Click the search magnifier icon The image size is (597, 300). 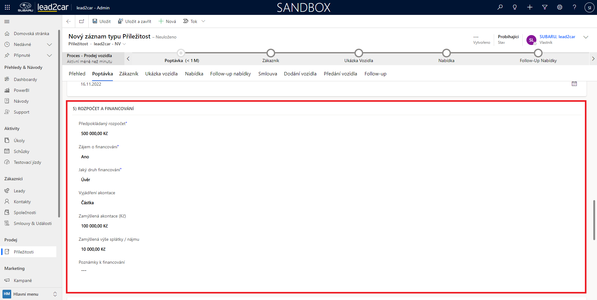coord(500,7)
